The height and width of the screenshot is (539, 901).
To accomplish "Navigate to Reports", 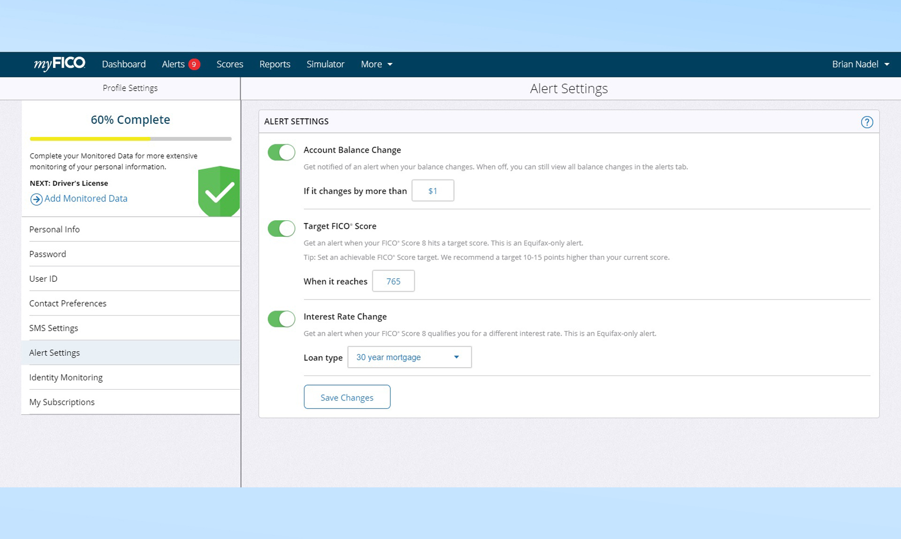I will coord(275,64).
